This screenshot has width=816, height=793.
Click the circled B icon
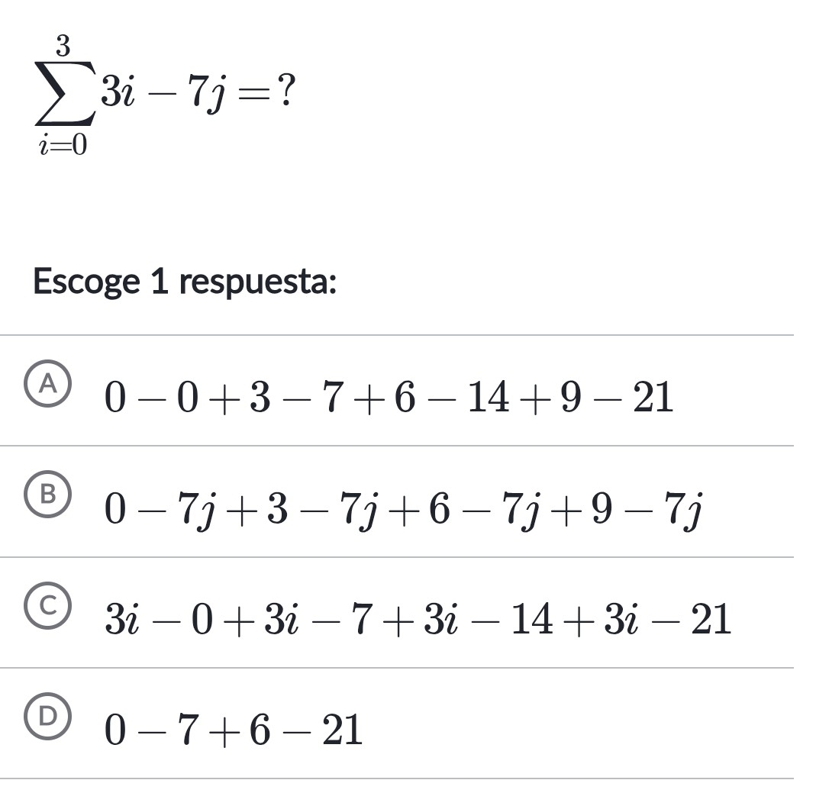(x=48, y=496)
